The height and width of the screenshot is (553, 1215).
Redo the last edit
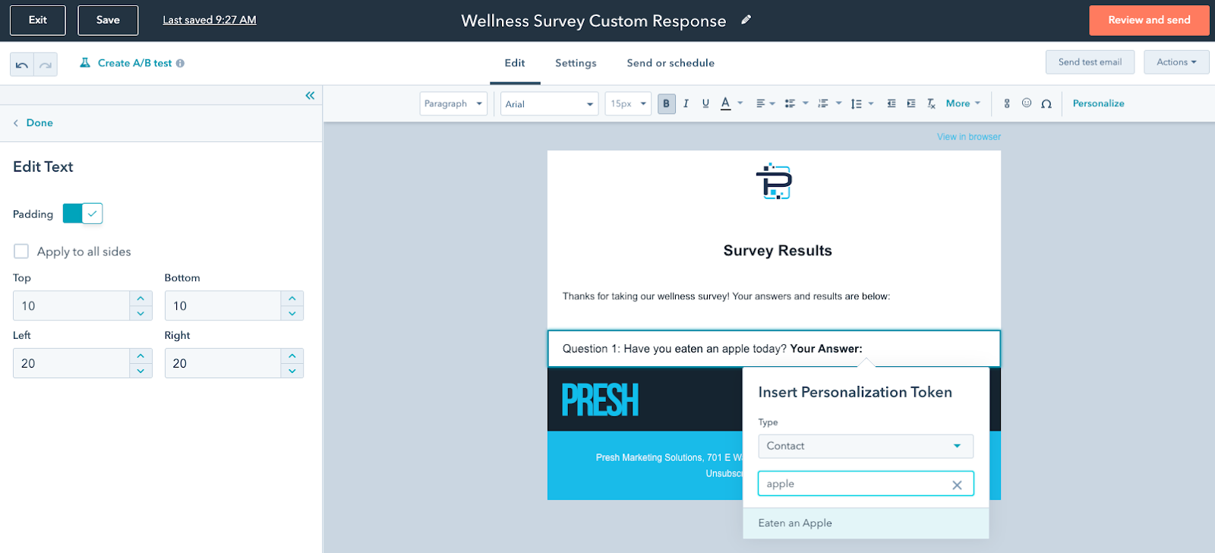pyautogui.click(x=46, y=65)
